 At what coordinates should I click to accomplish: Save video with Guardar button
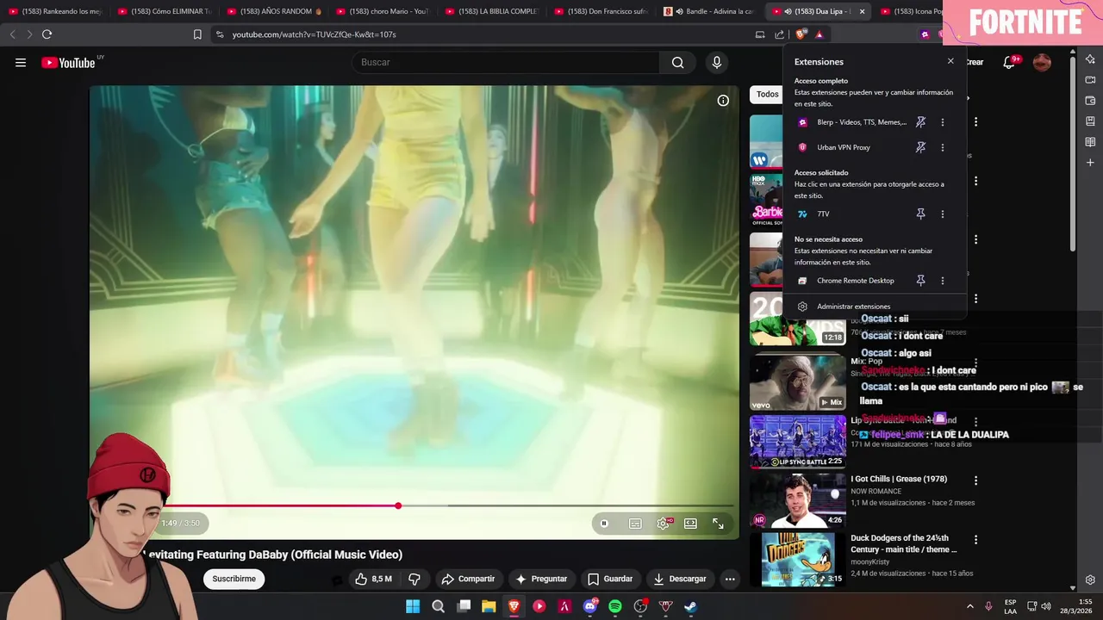[x=610, y=579]
